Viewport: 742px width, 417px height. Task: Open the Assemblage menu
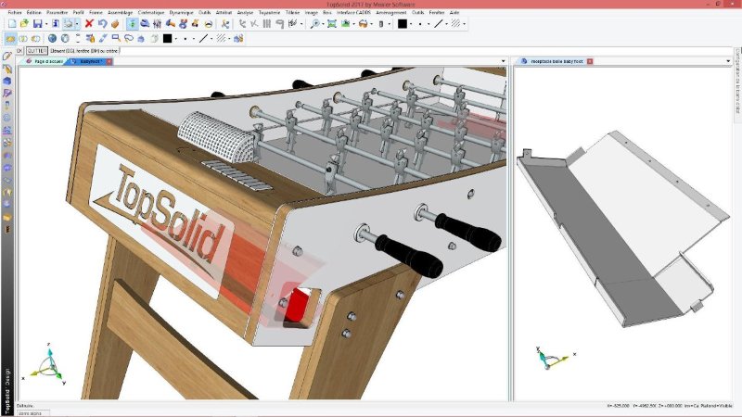(120, 12)
